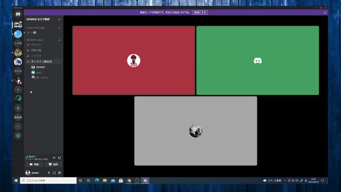Add a text channel with plus

tap(59, 28)
